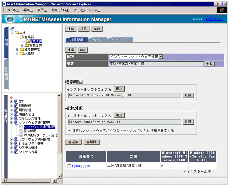Collapse the 本社 tree node
This screenshot has height=186, width=229.
(12, 33)
